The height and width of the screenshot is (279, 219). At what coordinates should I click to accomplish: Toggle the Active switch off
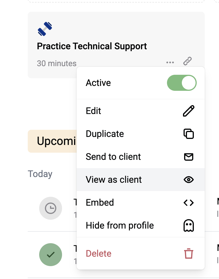[182, 83]
